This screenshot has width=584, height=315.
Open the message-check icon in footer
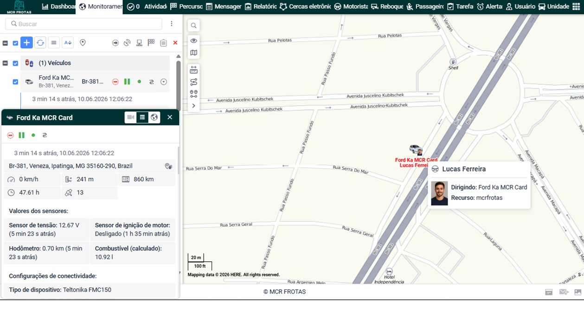pyautogui.click(x=564, y=292)
